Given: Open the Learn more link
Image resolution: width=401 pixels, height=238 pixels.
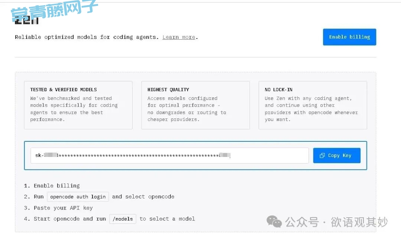Looking at the screenshot, I should [179, 37].
